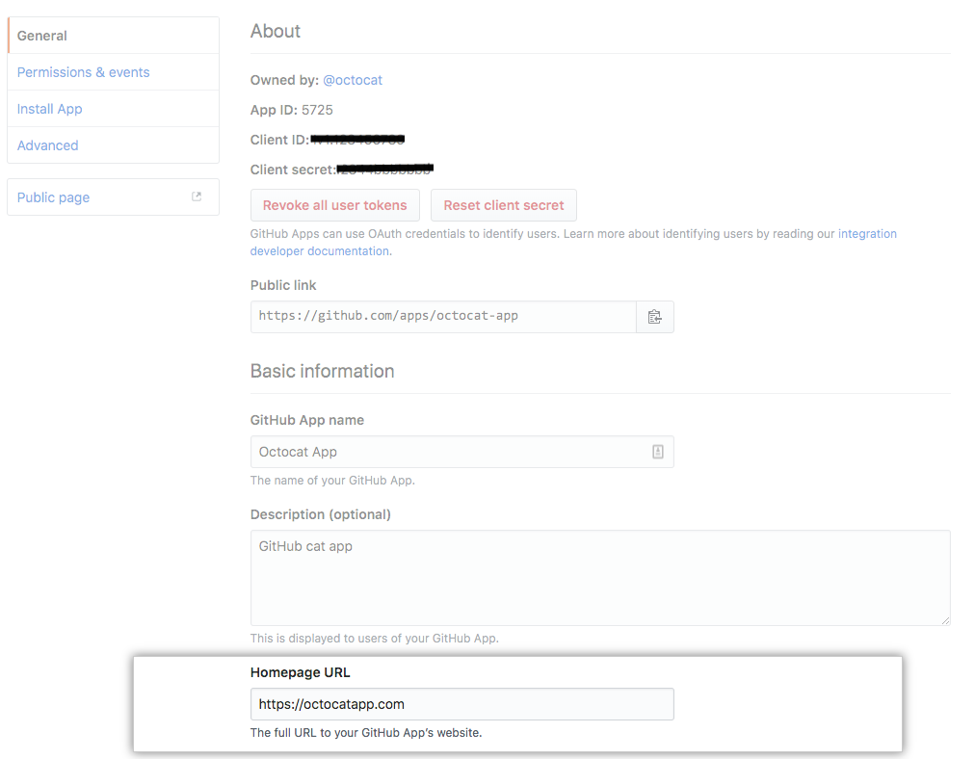Viewport: 975px width, 759px height.
Task: Go to the Advanced settings section
Action: (x=47, y=144)
